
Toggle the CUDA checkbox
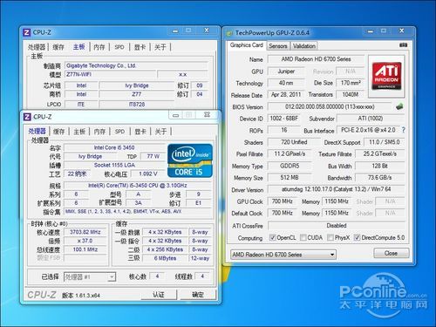click(303, 237)
